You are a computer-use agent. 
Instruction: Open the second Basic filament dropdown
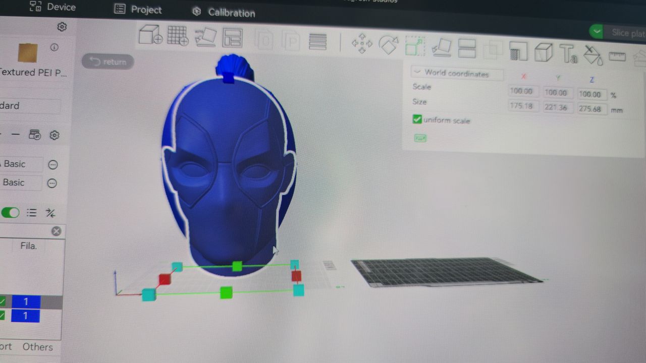pos(21,183)
